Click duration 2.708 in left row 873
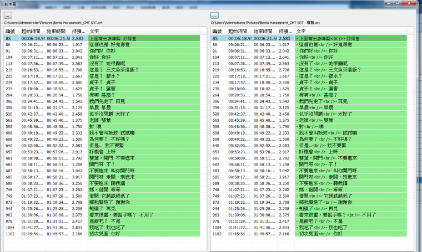The width and height of the screenshot is (422, 252). coord(77,202)
